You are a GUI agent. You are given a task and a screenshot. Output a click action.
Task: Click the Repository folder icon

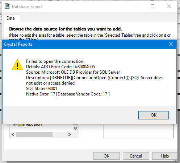(21, 125)
